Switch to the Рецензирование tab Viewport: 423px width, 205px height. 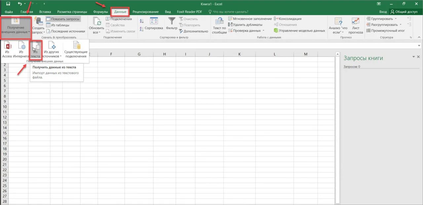[145, 12]
